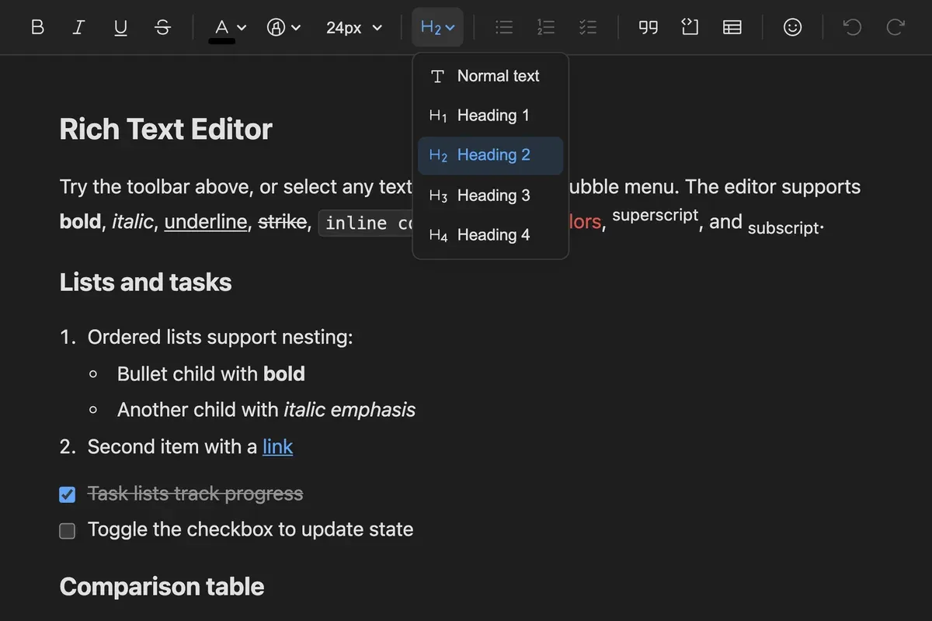This screenshot has height=621, width=932.
Task: Toggle underline formatting in toolbar
Action: coord(120,27)
